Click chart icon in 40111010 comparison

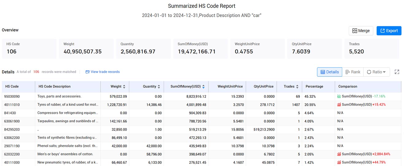point(339,105)
